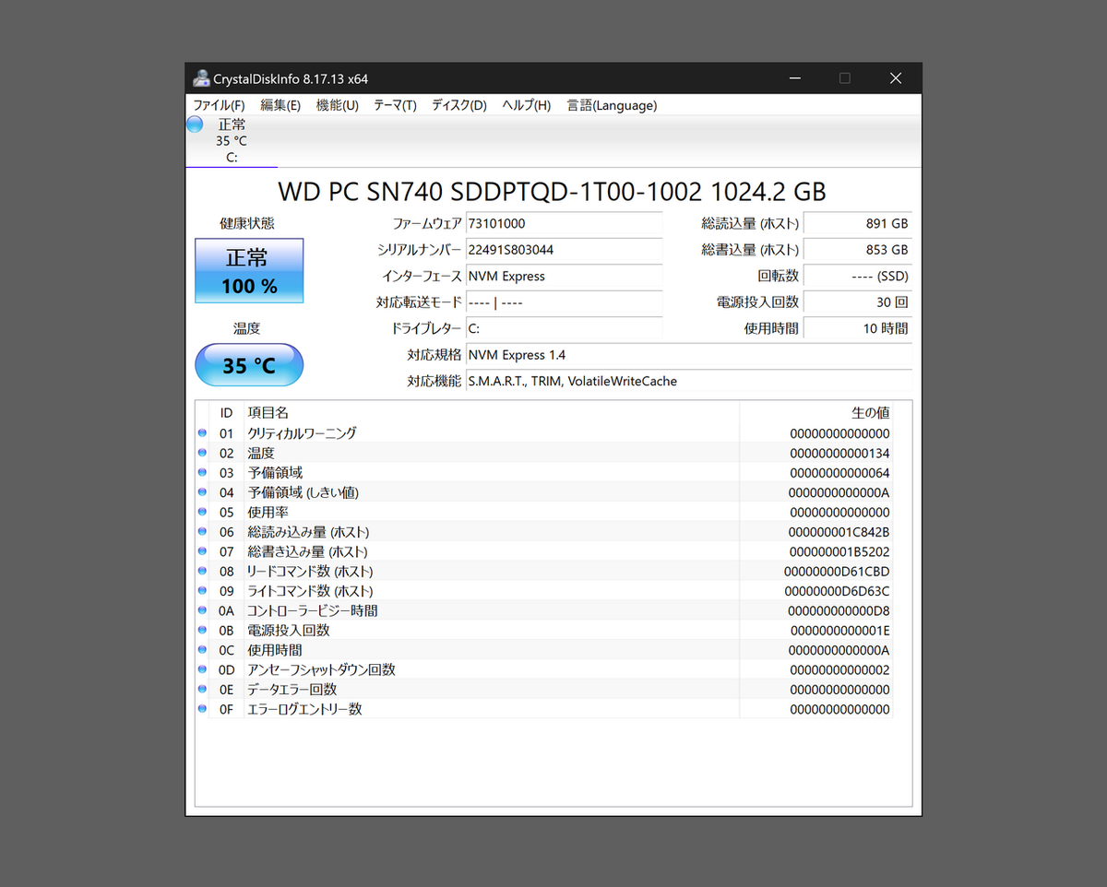Open the ヘルプ(H) menu
The width and height of the screenshot is (1107, 887).
point(526,105)
